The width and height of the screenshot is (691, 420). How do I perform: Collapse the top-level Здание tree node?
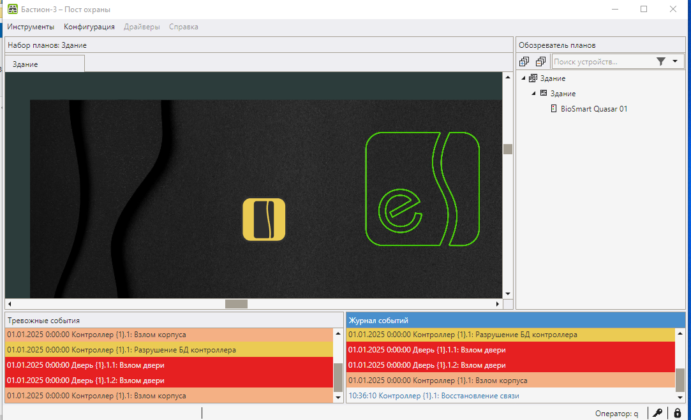[x=524, y=78]
